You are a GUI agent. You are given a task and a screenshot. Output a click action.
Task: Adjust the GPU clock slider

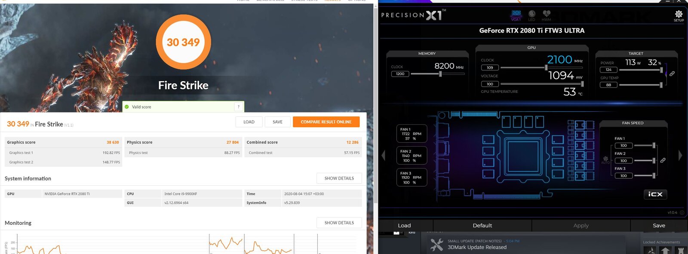(542, 67)
